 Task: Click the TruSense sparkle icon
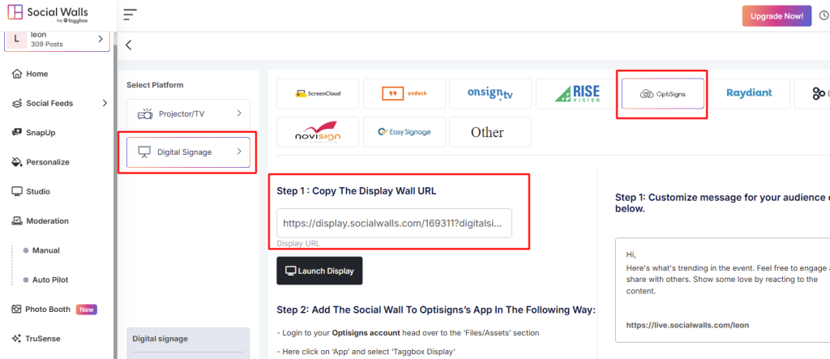(16, 339)
